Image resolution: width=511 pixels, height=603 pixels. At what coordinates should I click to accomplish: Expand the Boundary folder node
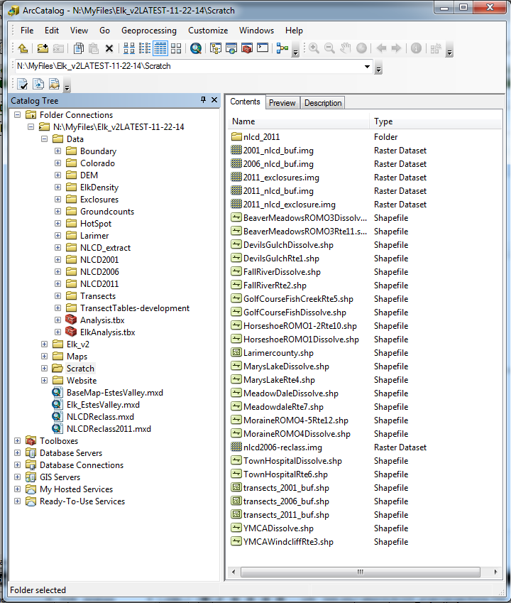click(x=58, y=151)
